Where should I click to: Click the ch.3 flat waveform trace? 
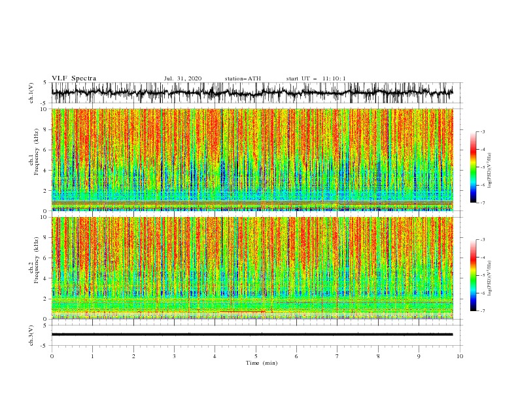coord(252,335)
